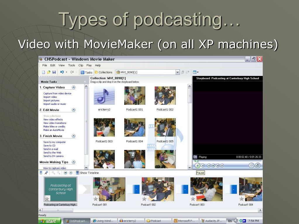The height and width of the screenshot is (224, 299).
Task: Collapse the Movie Making Tips section
Action: coord(73,162)
